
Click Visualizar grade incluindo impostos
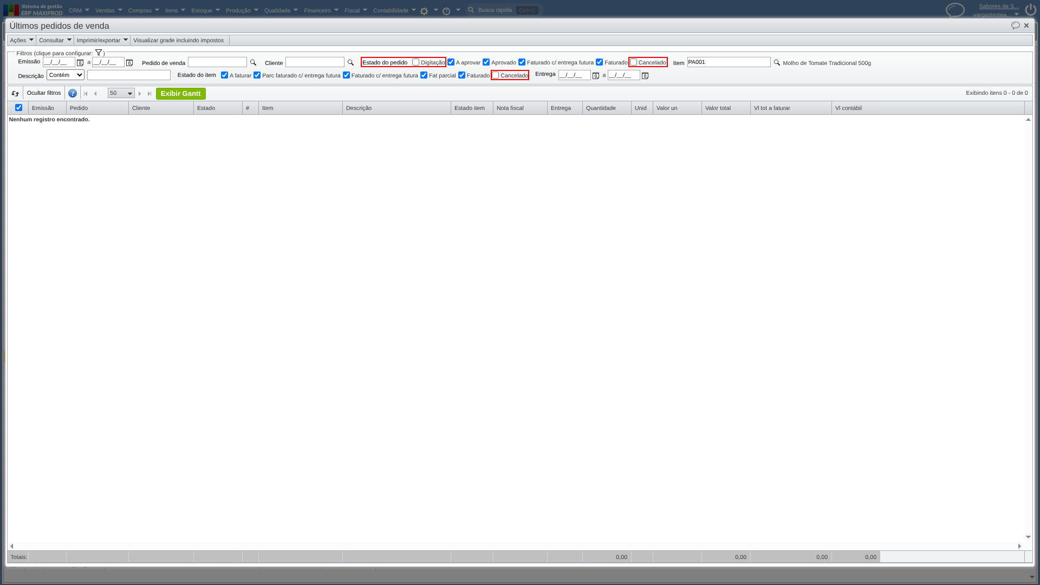[179, 40]
